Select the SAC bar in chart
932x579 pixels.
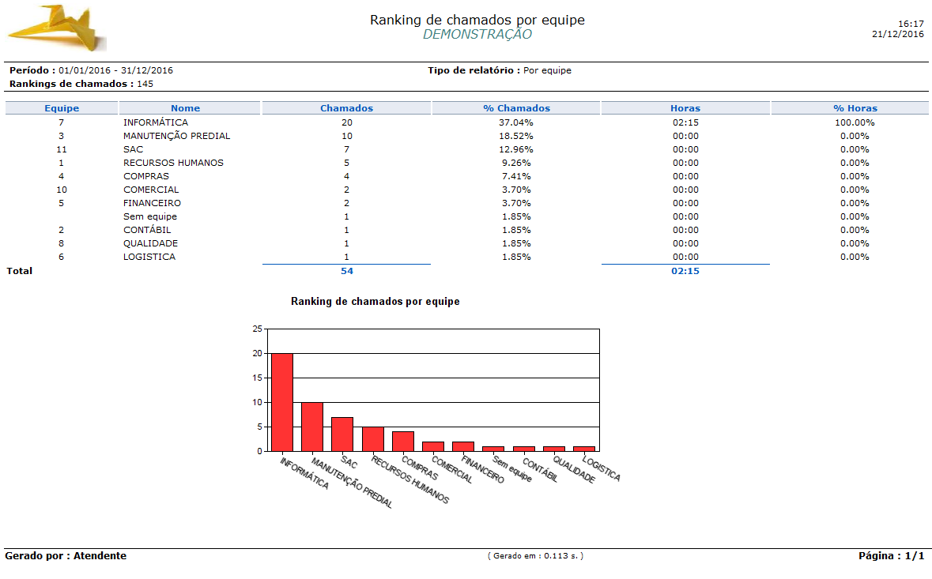(x=342, y=434)
